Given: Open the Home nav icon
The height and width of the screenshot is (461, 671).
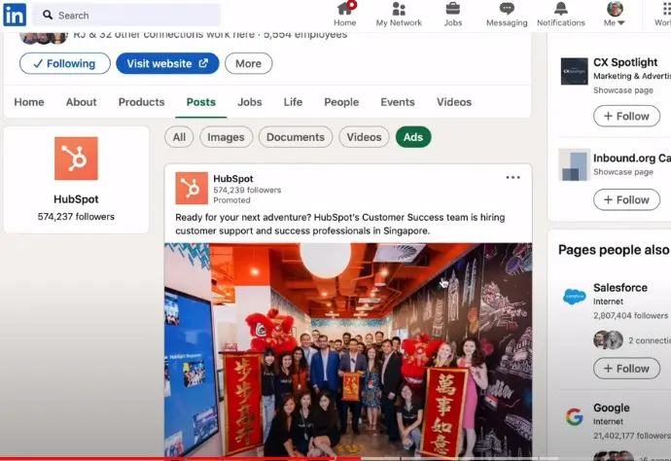Looking at the screenshot, I should [x=345, y=15].
